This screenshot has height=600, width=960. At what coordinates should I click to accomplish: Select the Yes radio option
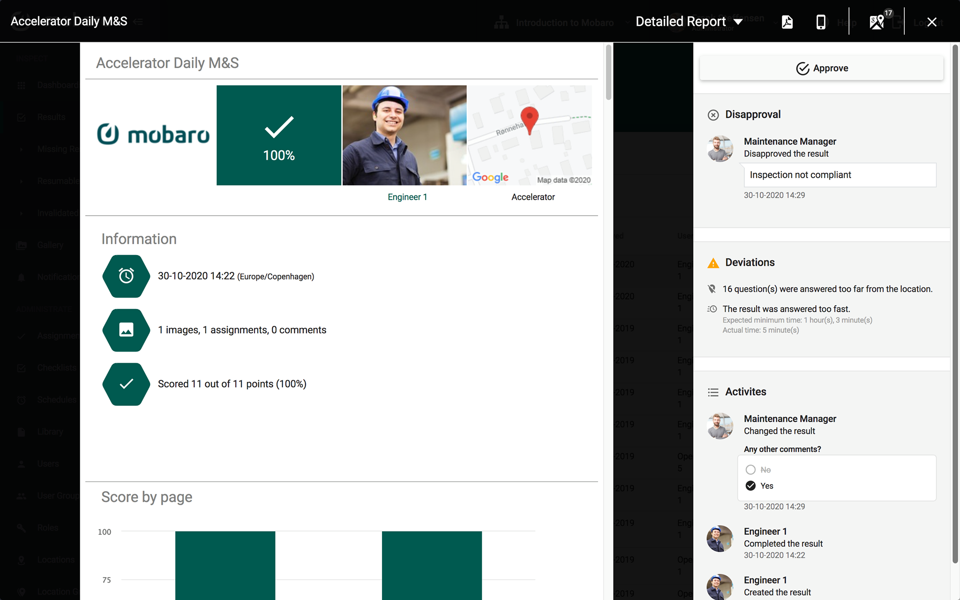tap(750, 486)
